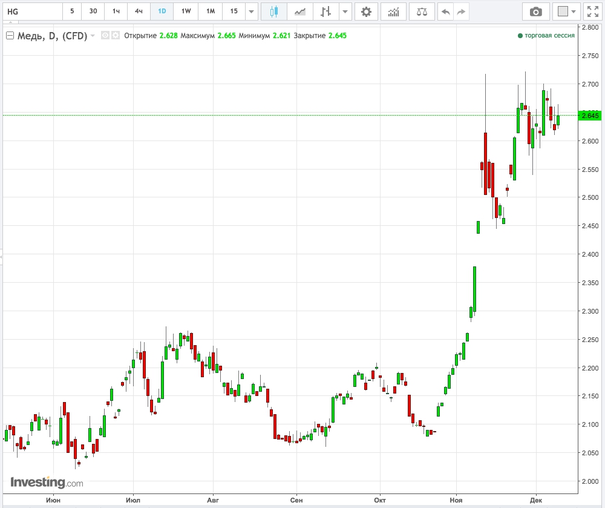
Task: Switch to the line chart style
Action: pyautogui.click(x=300, y=12)
